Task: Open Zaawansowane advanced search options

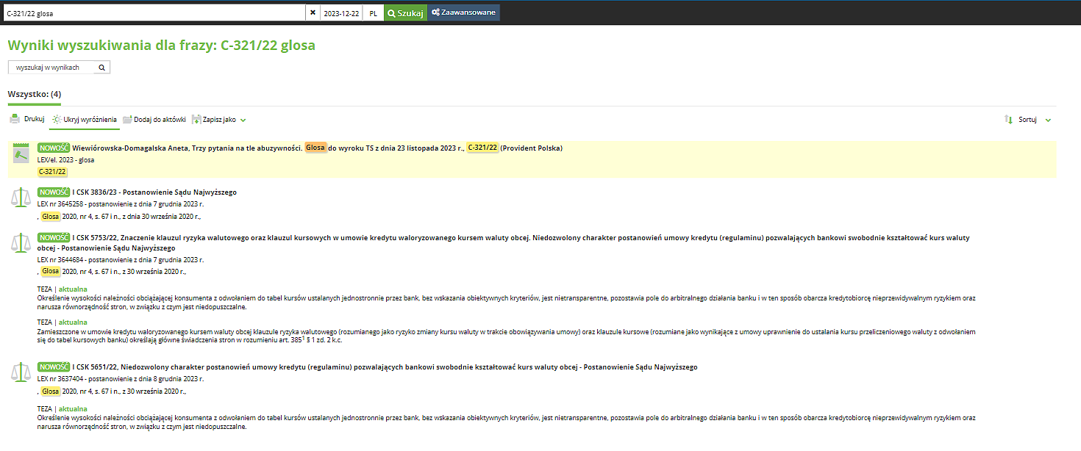Action: coord(463,12)
